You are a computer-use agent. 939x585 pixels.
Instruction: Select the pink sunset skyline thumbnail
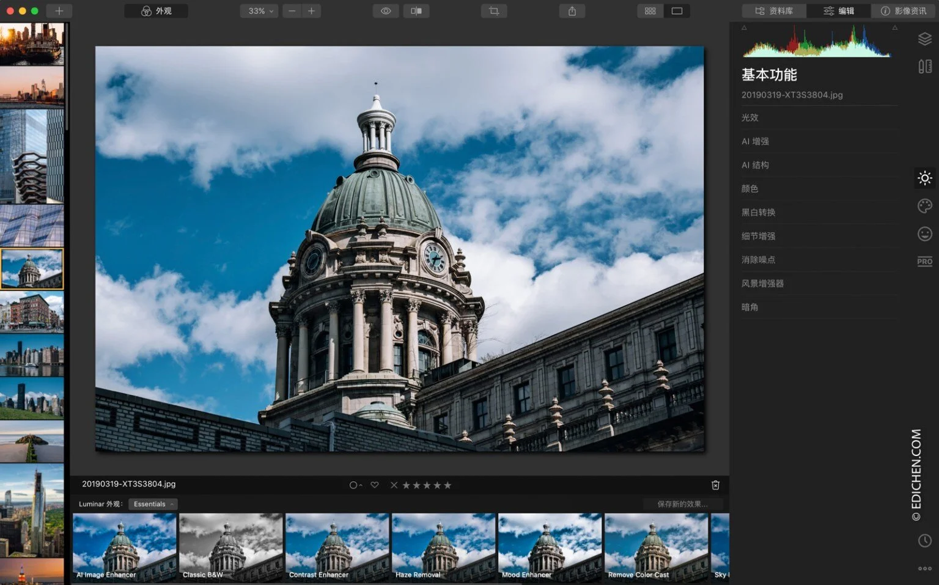(x=32, y=87)
